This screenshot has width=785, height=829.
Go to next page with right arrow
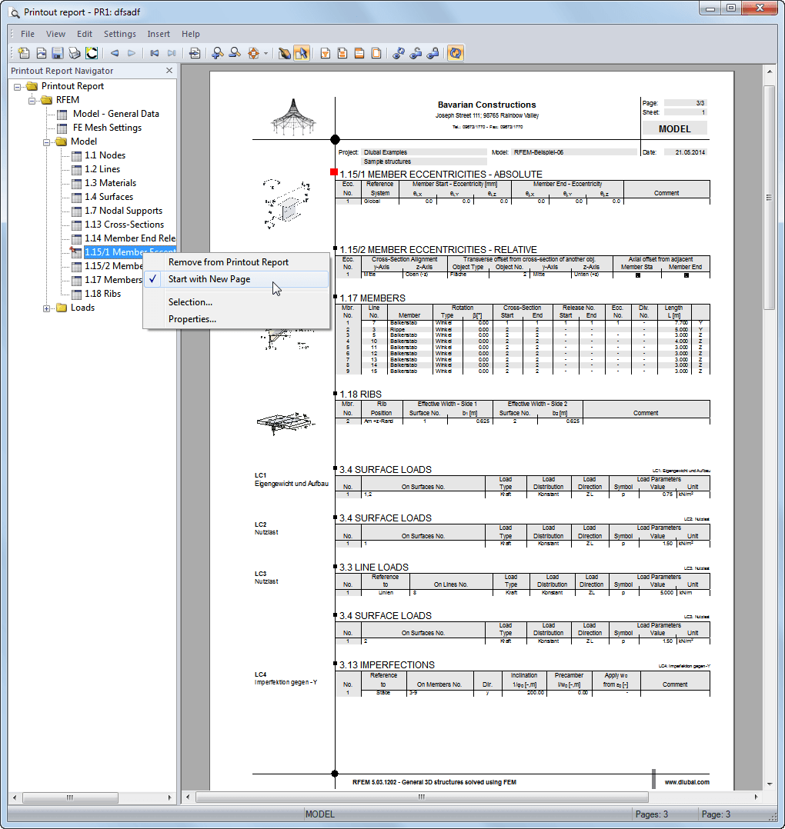coord(132,53)
